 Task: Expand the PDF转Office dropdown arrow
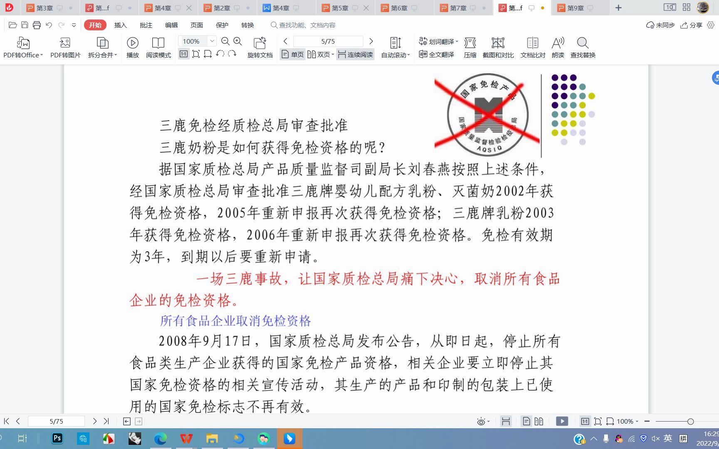click(x=42, y=55)
